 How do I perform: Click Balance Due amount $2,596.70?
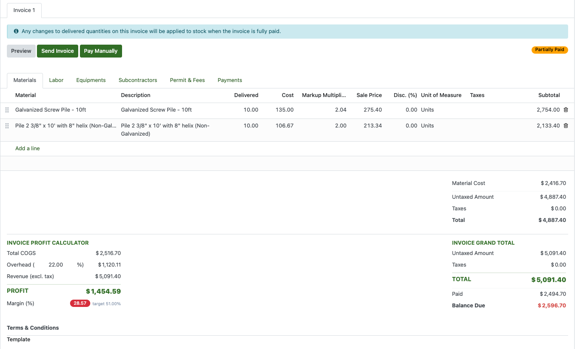click(x=552, y=306)
